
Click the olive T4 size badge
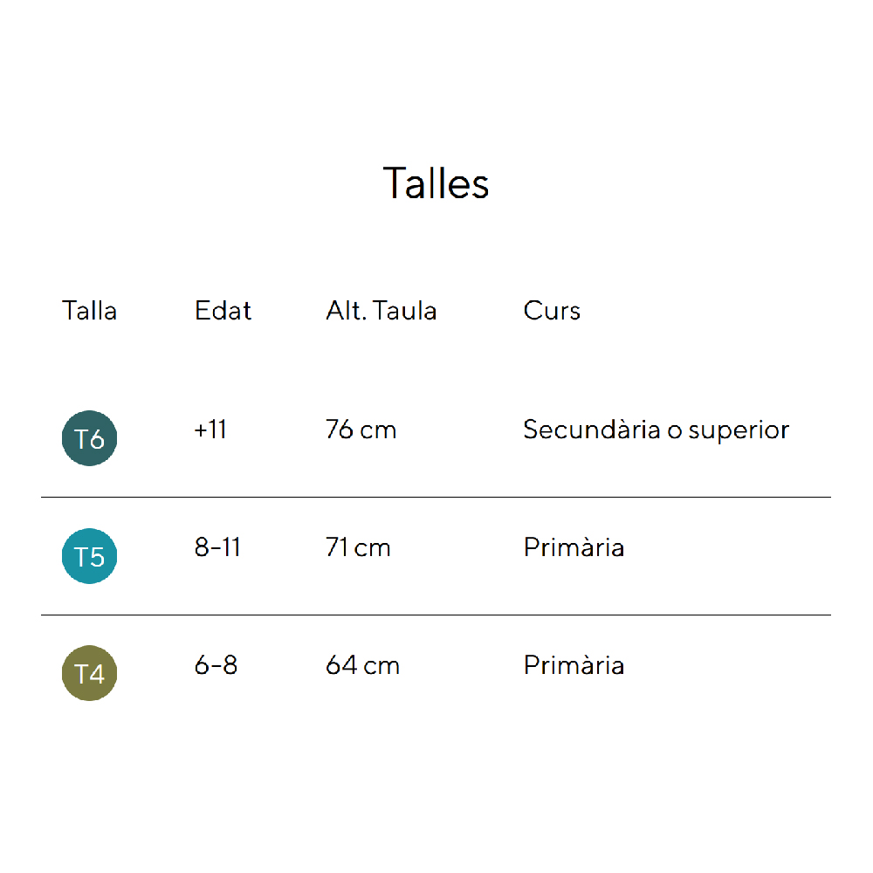(x=89, y=674)
